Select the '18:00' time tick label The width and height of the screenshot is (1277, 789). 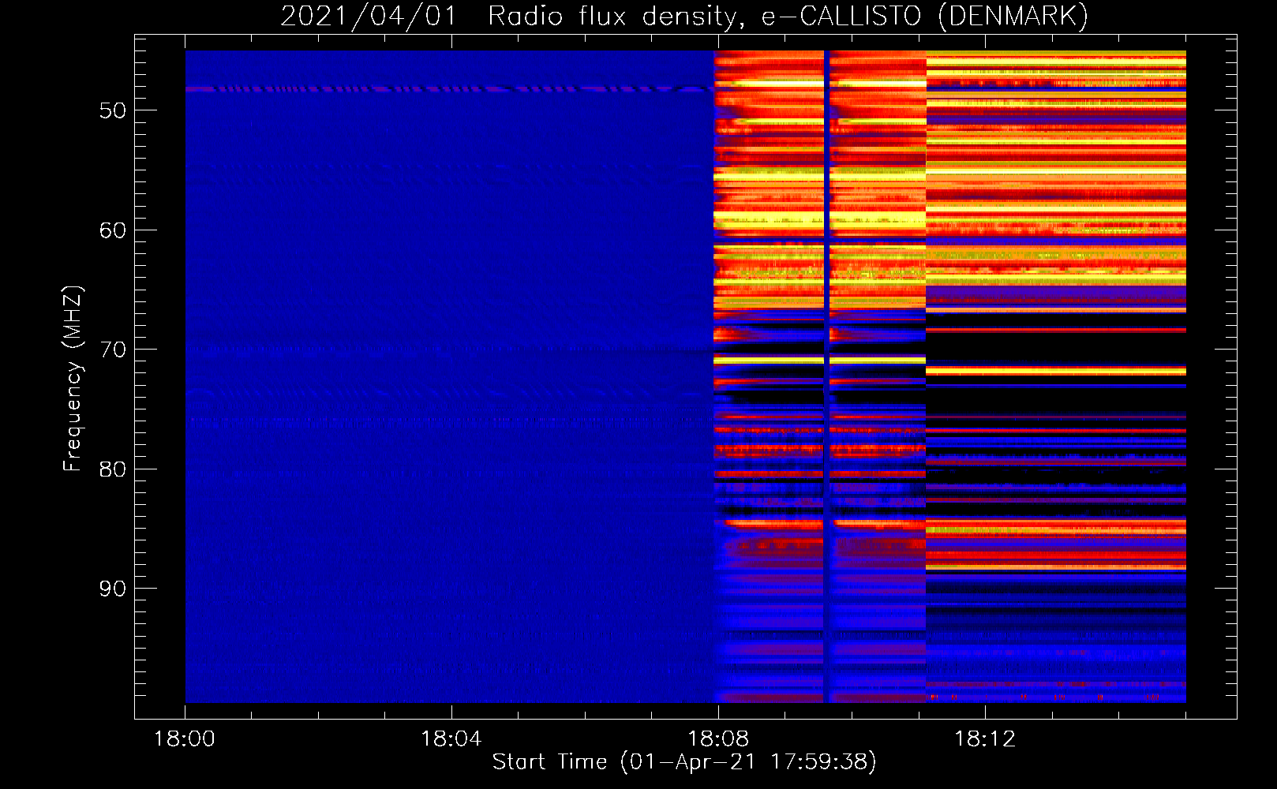tap(185, 739)
